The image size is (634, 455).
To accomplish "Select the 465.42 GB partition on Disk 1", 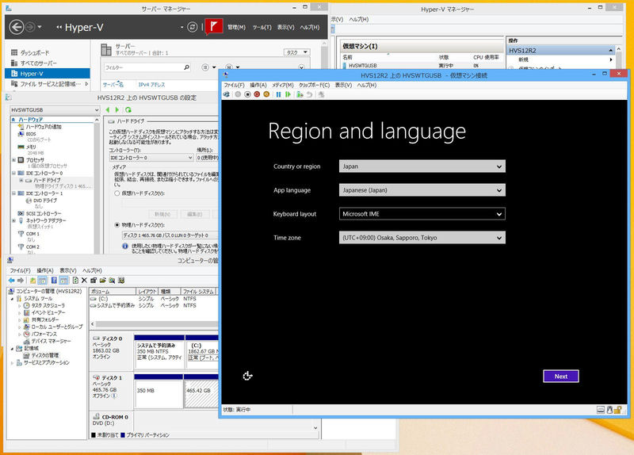I will (201, 391).
